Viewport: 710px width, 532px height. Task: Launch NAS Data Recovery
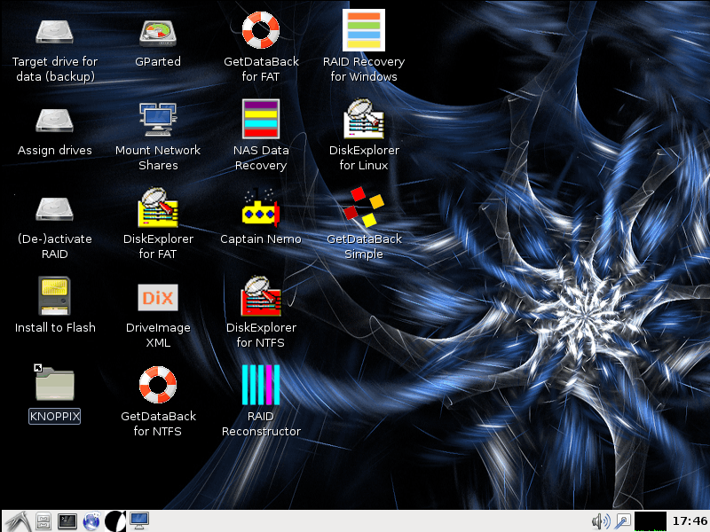coord(261,120)
